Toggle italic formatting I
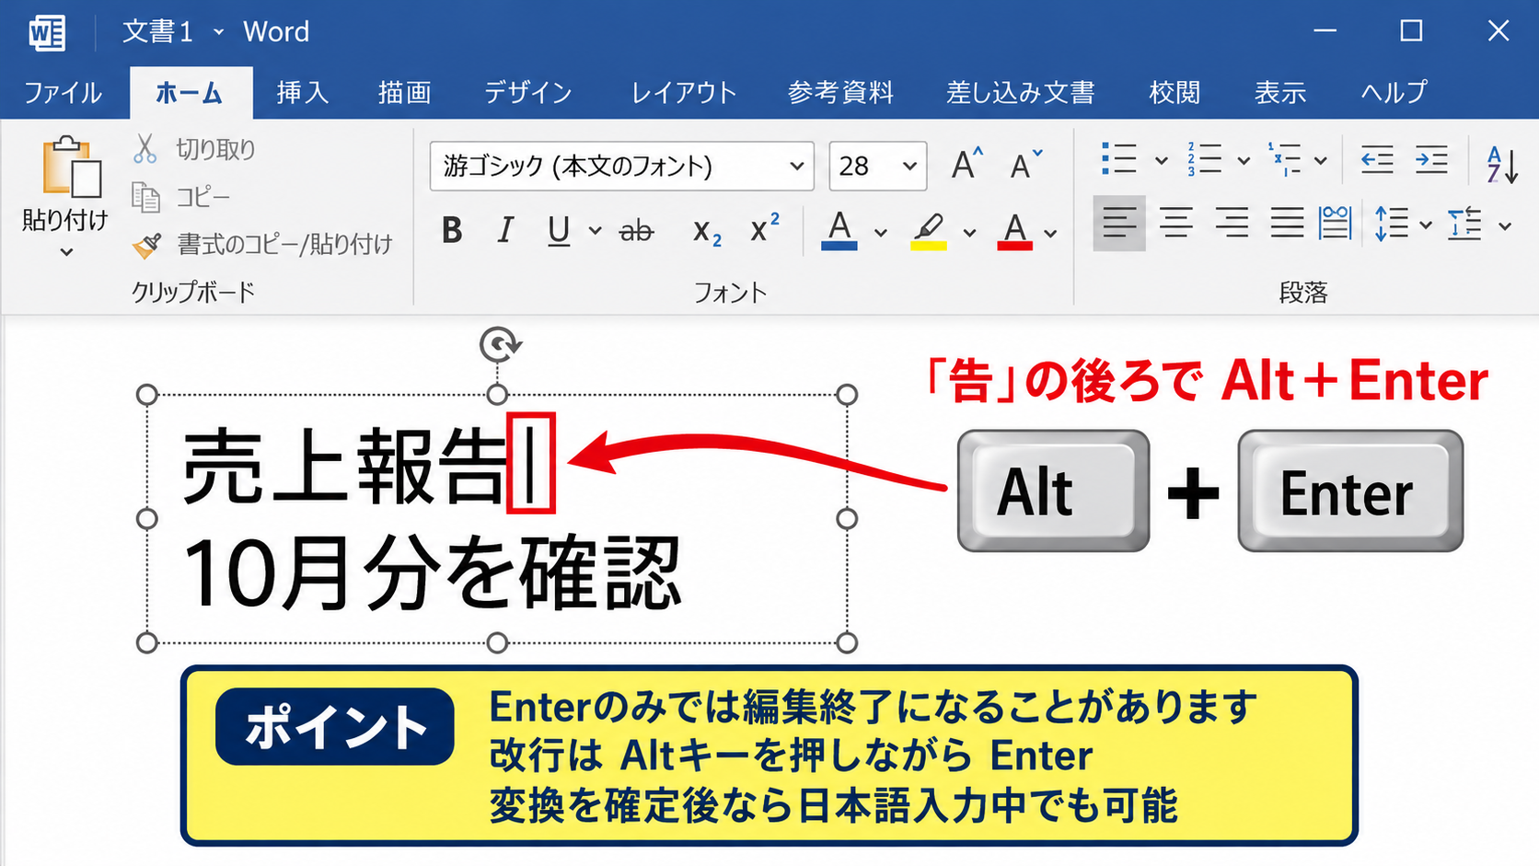 (x=505, y=230)
